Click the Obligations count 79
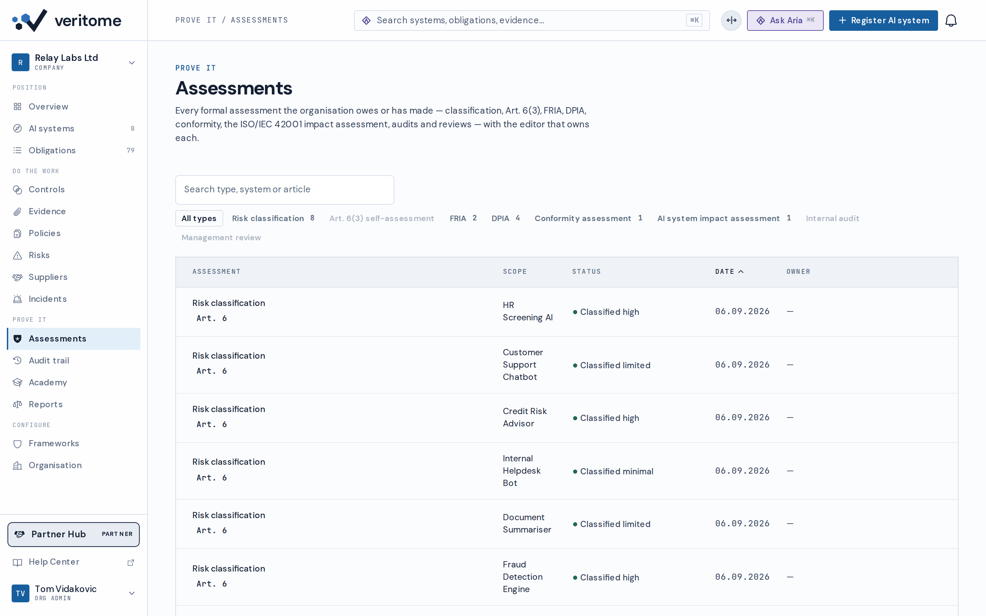This screenshot has height=616, width=986. [130, 150]
